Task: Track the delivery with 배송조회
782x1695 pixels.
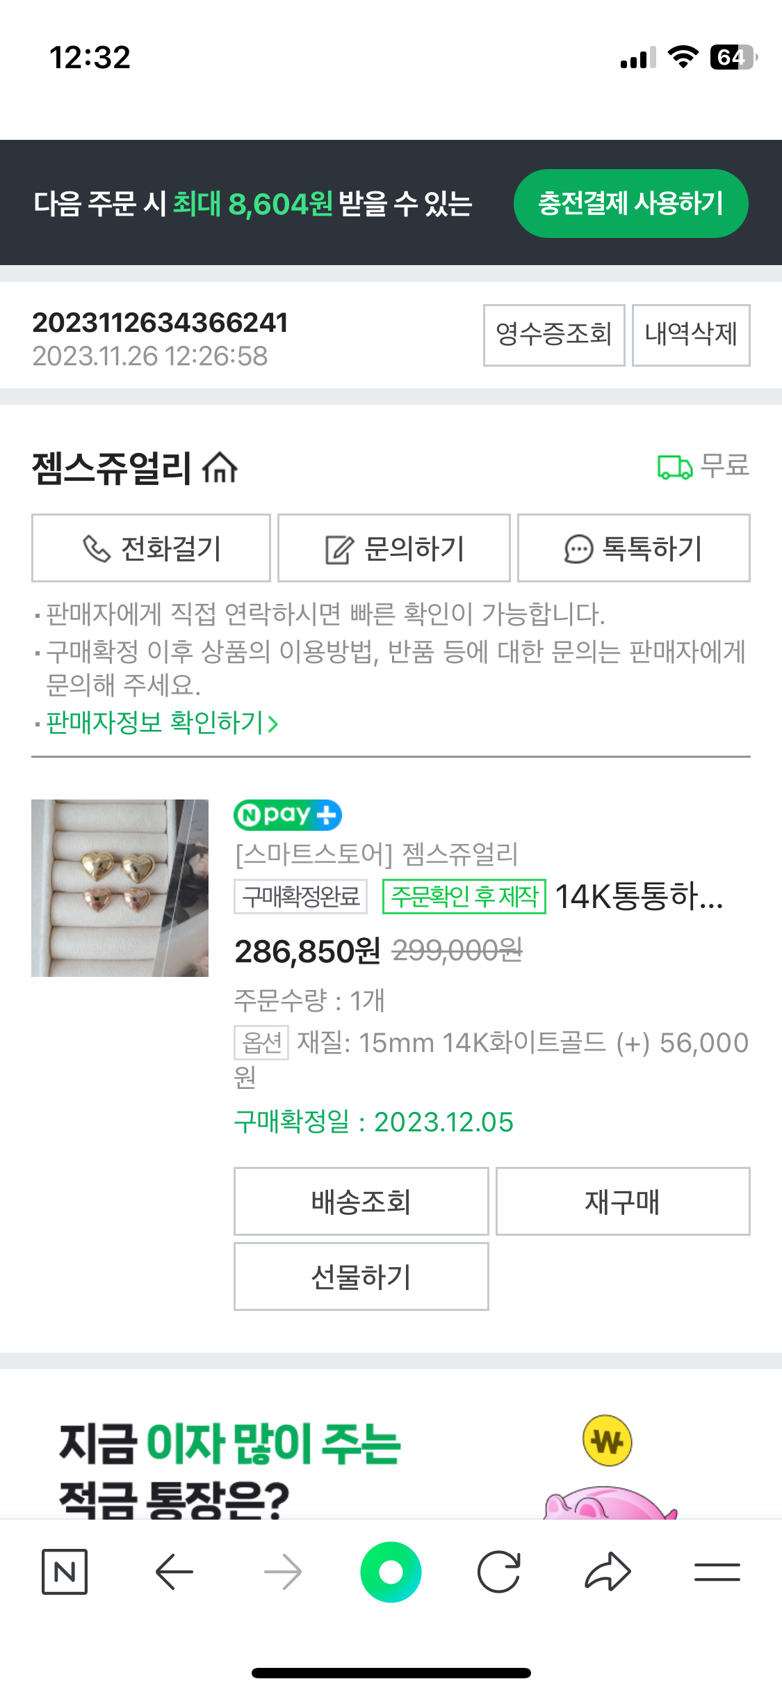Action: tap(361, 1201)
